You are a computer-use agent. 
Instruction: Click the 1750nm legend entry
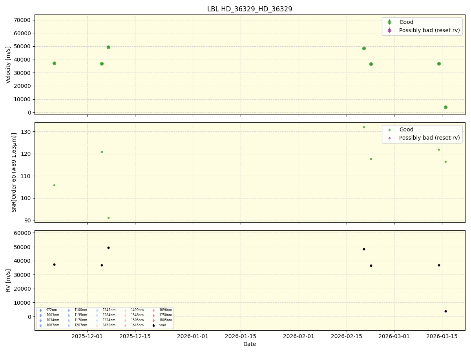tap(166, 315)
